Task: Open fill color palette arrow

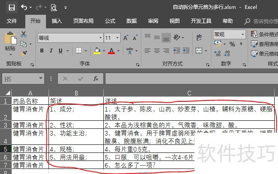Action: point(104,51)
